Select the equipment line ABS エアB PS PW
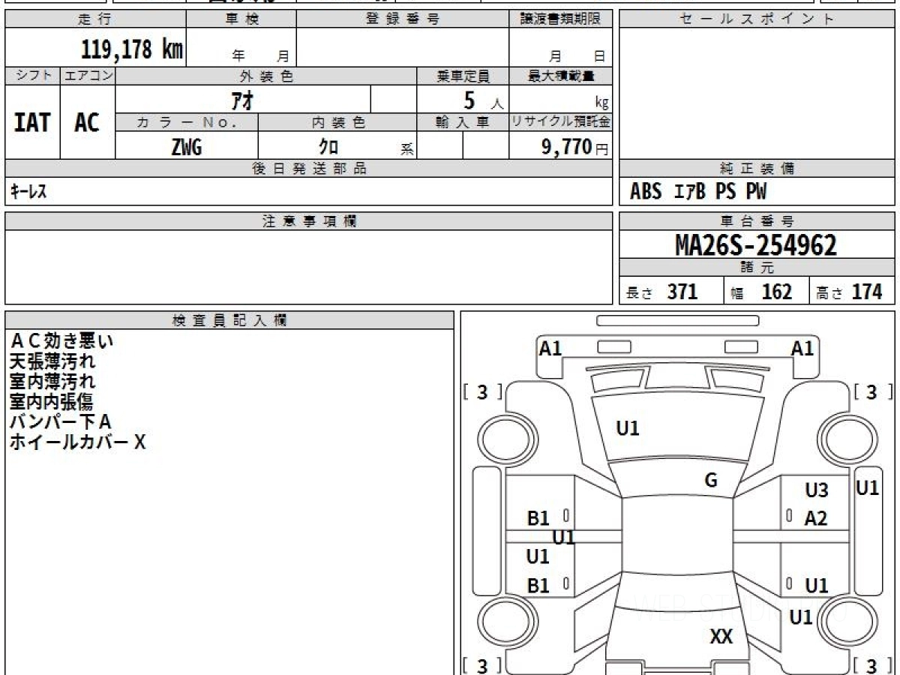 point(698,192)
